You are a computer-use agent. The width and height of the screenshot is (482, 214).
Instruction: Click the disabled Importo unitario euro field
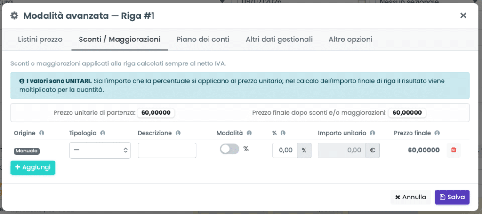point(342,151)
